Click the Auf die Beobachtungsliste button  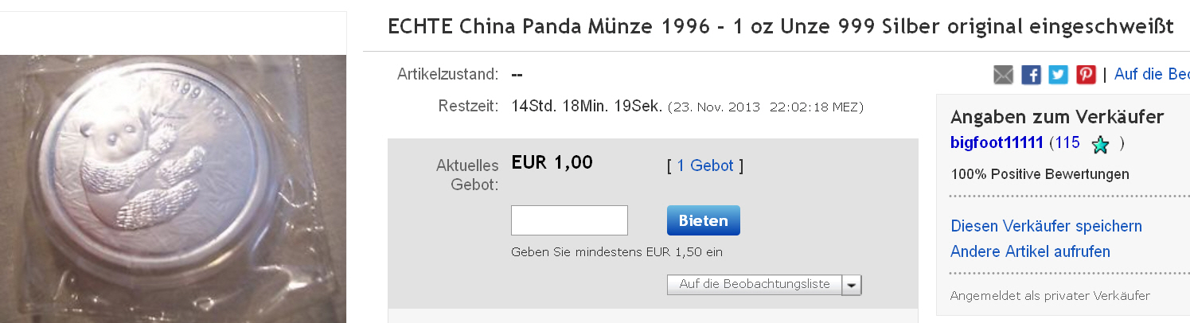[x=754, y=284]
